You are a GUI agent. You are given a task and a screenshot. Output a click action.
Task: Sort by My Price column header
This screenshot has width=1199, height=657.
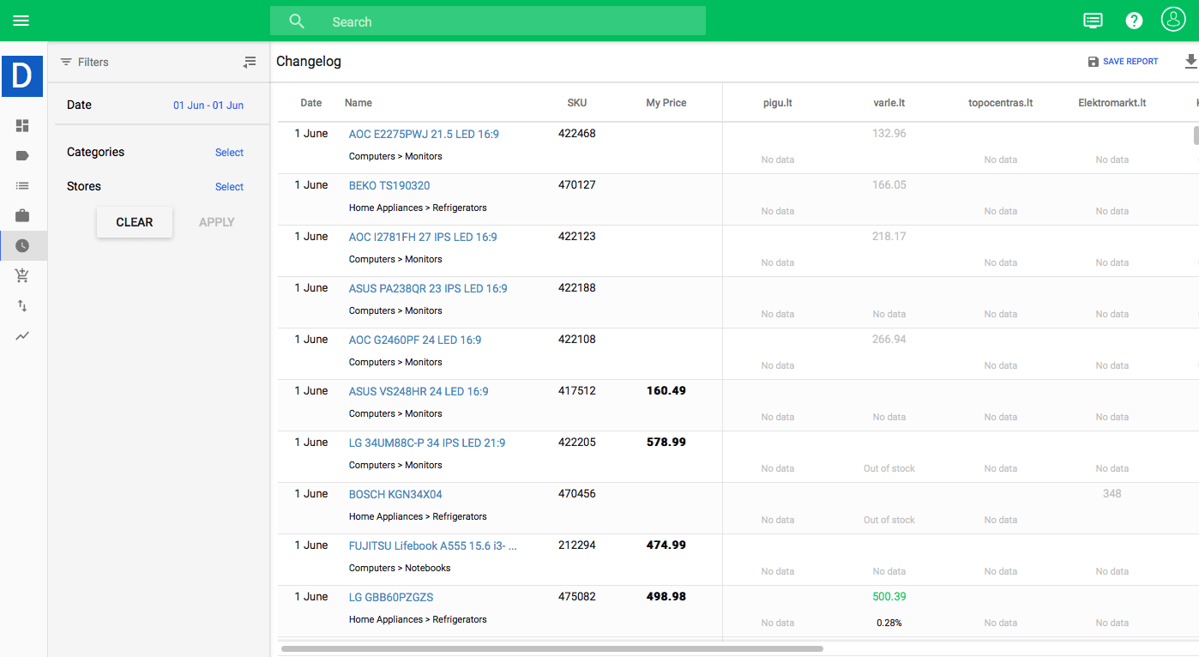(x=666, y=103)
